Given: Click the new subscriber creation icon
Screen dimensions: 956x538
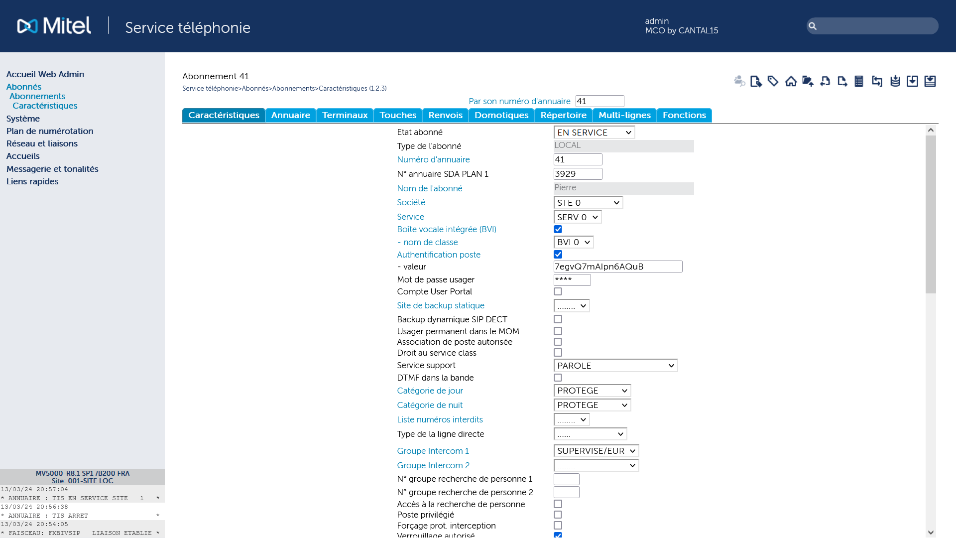Looking at the screenshot, I should [x=756, y=81].
